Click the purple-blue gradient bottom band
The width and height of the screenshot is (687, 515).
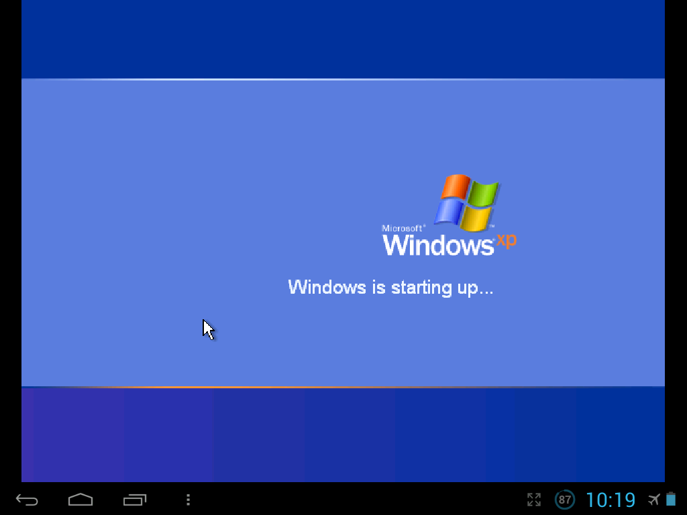click(x=343, y=435)
